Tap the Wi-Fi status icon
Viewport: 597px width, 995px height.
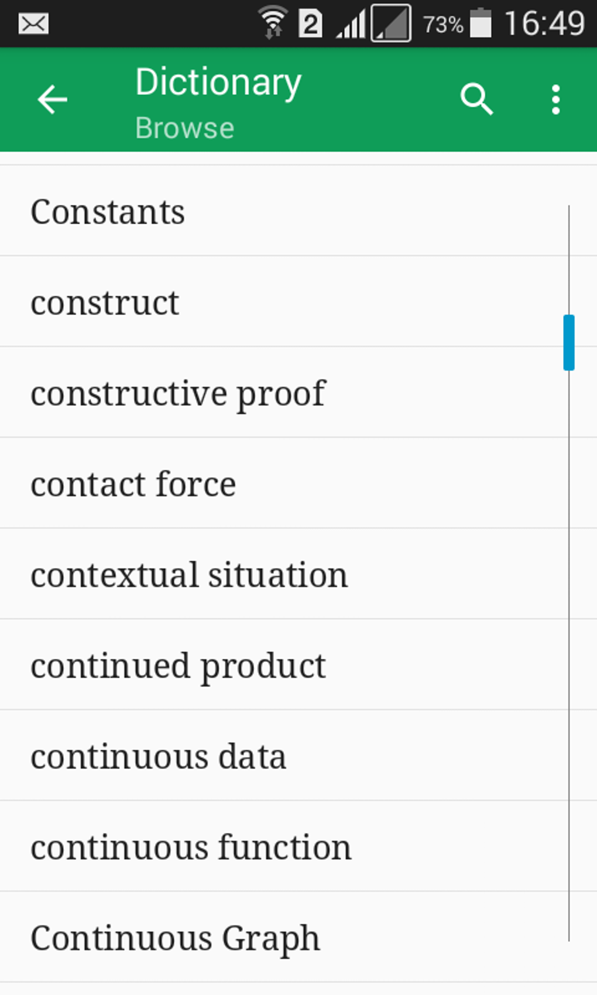273,24
